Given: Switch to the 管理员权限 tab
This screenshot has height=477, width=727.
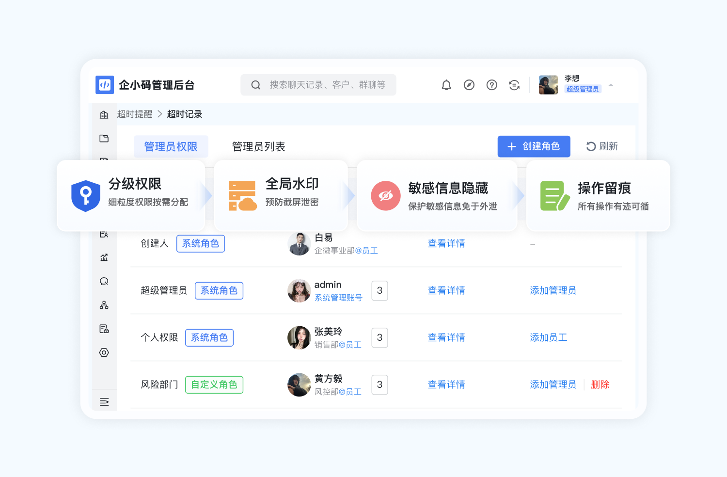Looking at the screenshot, I should (x=171, y=146).
